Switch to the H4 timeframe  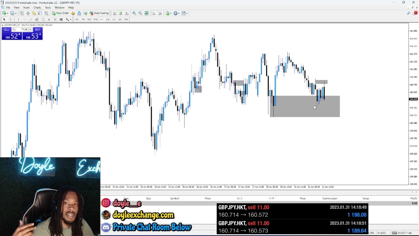pyautogui.click(x=108, y=19)
